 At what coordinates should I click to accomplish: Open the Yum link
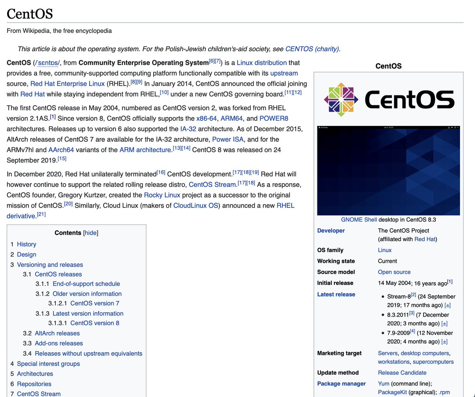(384, 384)
